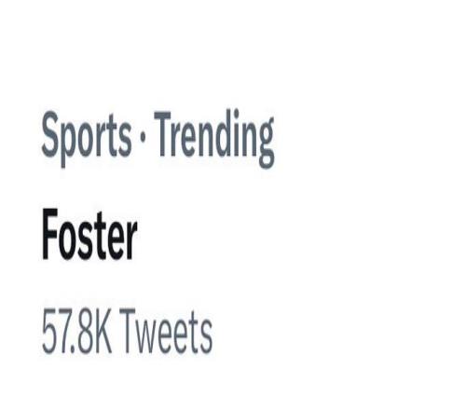
Task: Click the Sports category of this trend
Action: [x=87, y=139]
